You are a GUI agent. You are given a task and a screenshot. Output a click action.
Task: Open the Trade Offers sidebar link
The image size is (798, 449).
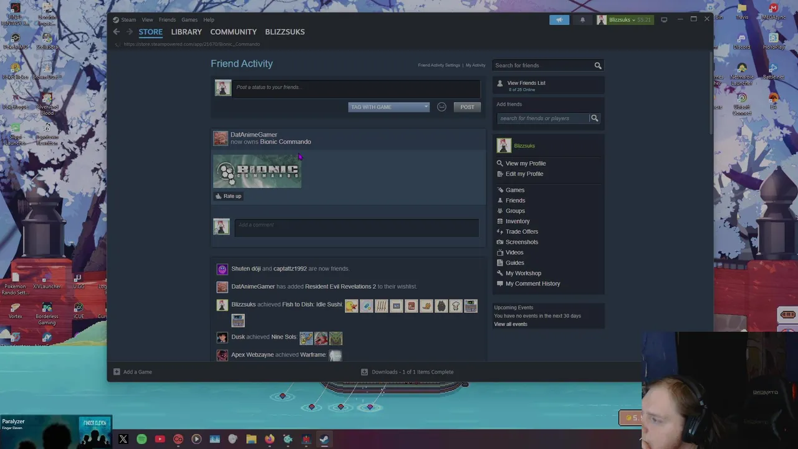(x=522, y=232)
